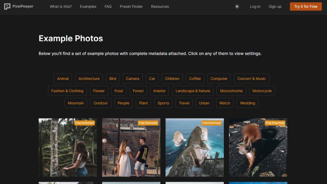Go to the Examples page
327x184 pixels.
[x=88, y=7]
